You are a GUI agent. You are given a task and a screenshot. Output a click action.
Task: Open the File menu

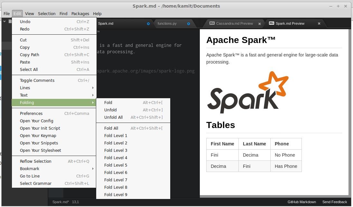[x=6, y=14]
